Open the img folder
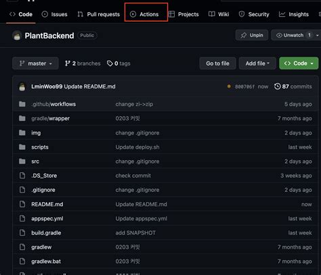The width and height of the screenshot is (321, 275). pyautogui.click(x=36, y=133)
